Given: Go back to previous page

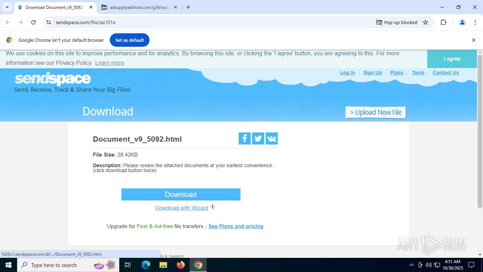Looking at the screenshot, I should pos(8,22).
